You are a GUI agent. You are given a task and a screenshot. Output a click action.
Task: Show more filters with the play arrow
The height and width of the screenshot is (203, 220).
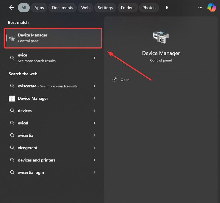pos(167,8)
